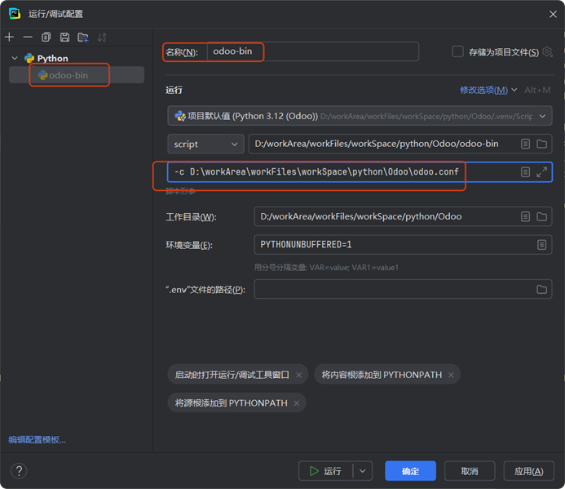The height and width of the screenshot is (489, 565).
Task: Click the PyCharm logo in title bar
Action: (15, 14)
